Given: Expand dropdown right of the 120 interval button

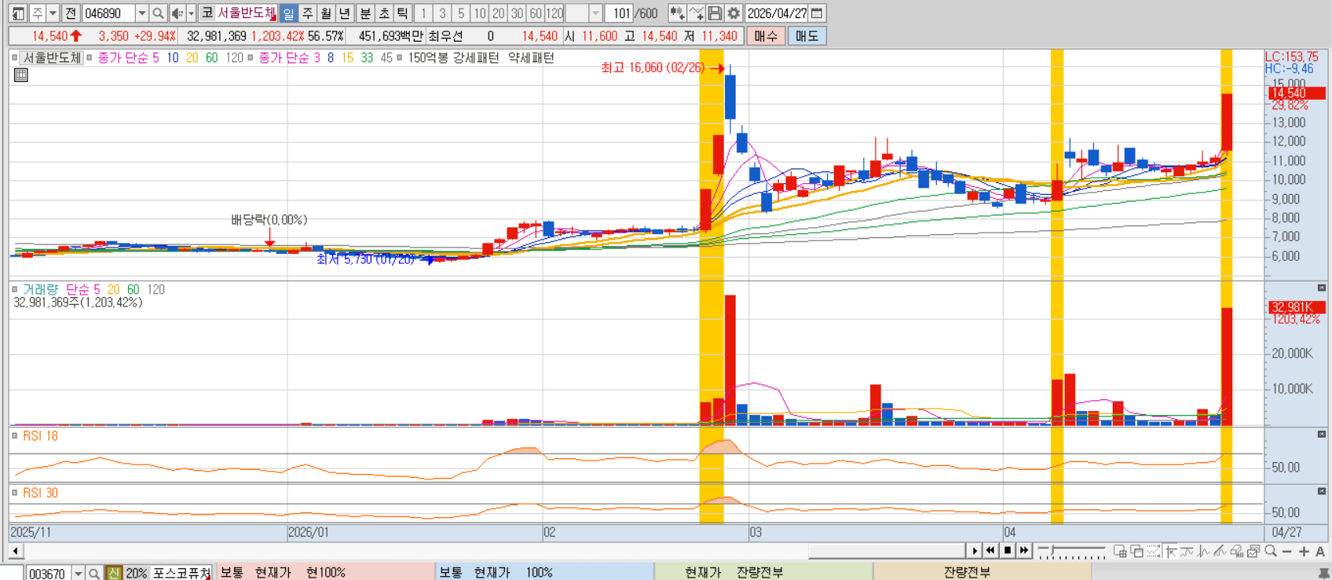Looking at the screenshot, I should pos(595,13).
